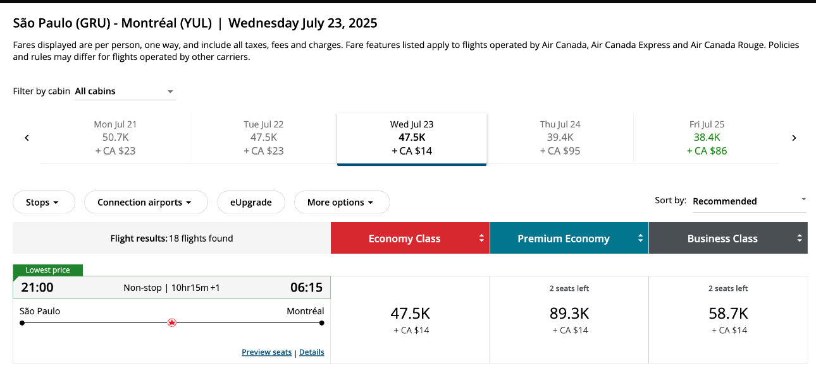
Task: Click the Air Canada maple leaf flight icon
Action: click(x=171, y=322)
